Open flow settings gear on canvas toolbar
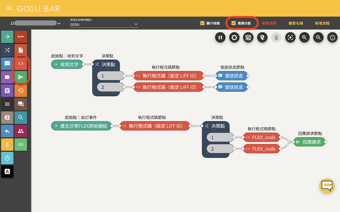The image size is (340, 212). tap(234, 38)
